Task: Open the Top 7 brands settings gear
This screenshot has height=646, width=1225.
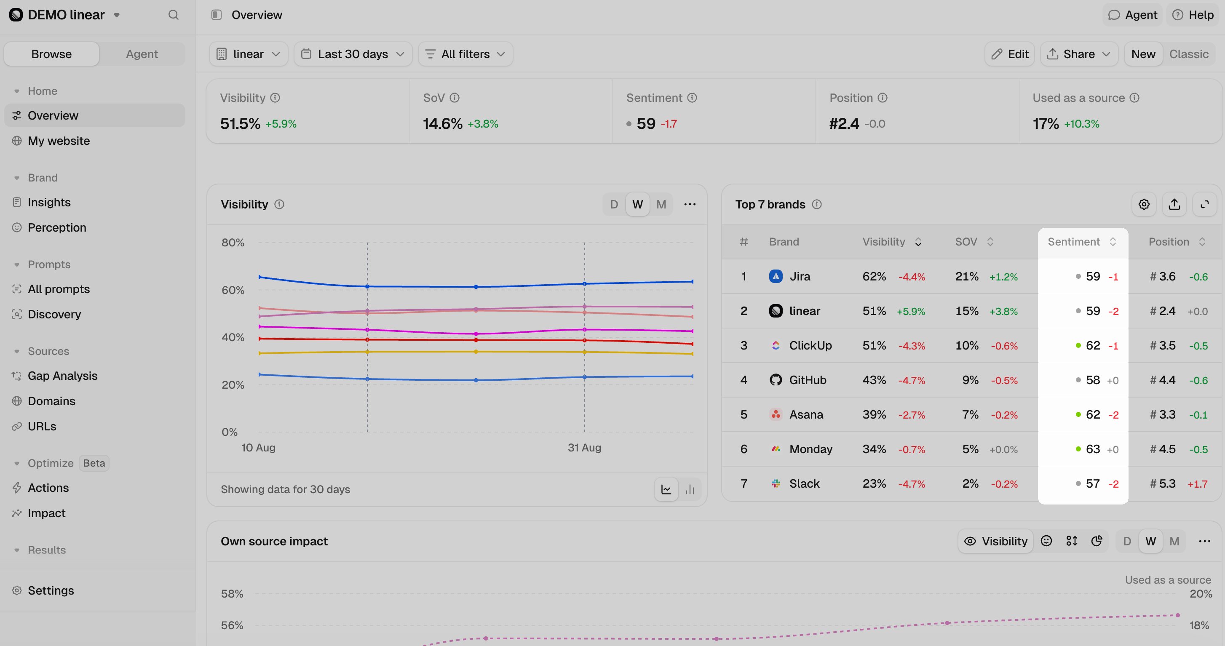Action: pos(1144,204)
